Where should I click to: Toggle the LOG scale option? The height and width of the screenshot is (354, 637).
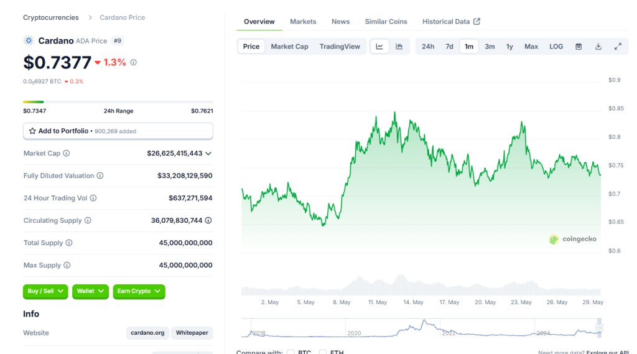556,46
